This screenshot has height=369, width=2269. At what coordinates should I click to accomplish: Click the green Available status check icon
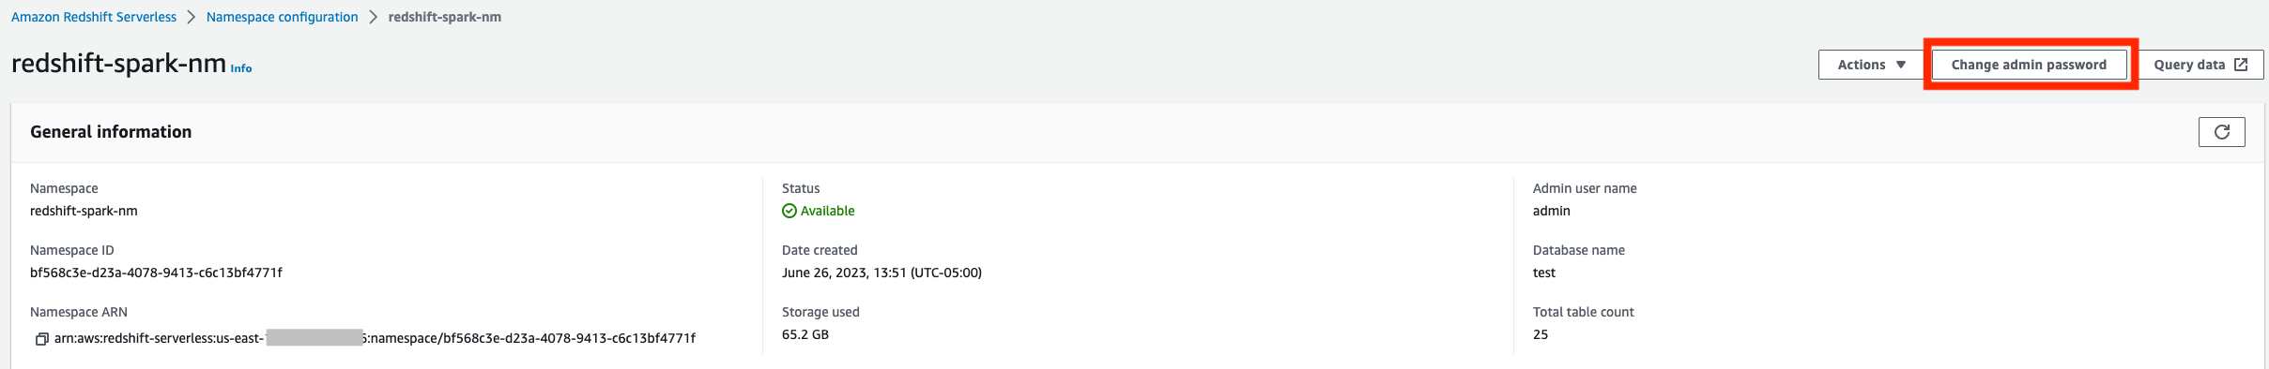pyautogui.click(x=790, y=211)
